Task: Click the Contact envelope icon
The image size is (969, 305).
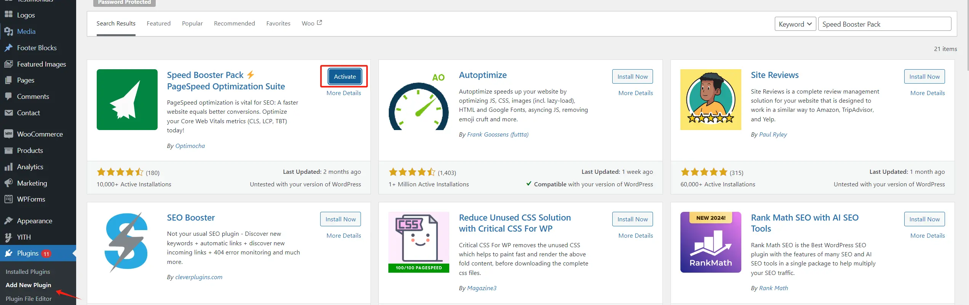Action: [8, 113]
